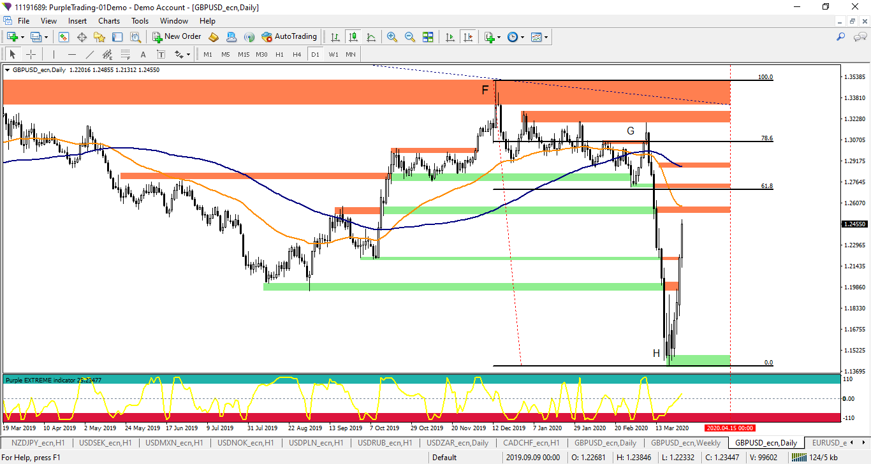The height and width of the screenshot is (464, 871).
Task: Open the Signals broadcast icon
Action: coord(249,37)
